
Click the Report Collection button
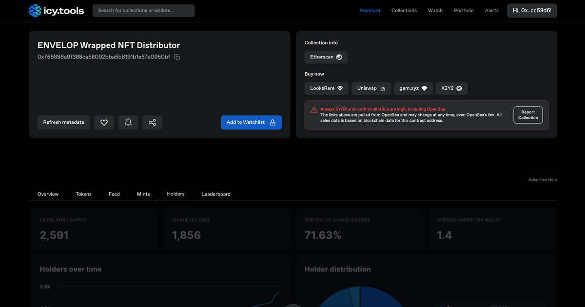coord(528,115)
